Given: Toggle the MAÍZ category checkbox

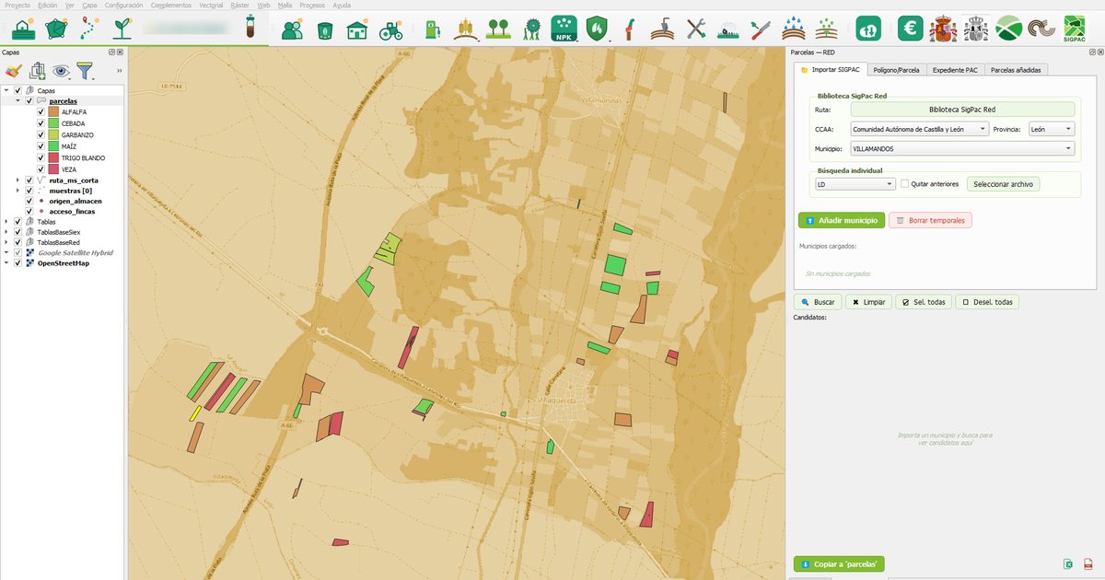Looking at the screenshot, I should (x=41, y=146).
